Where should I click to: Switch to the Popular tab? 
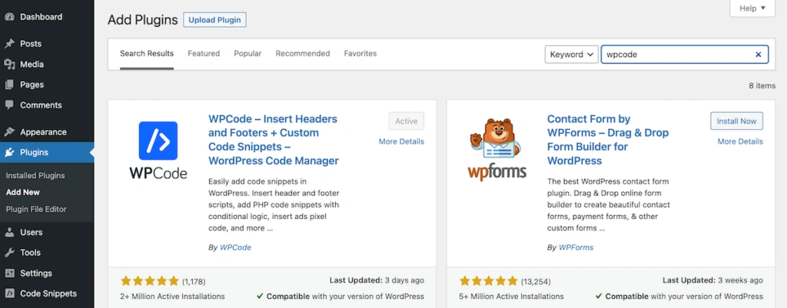pyautogui.click(x=247, y=54)
